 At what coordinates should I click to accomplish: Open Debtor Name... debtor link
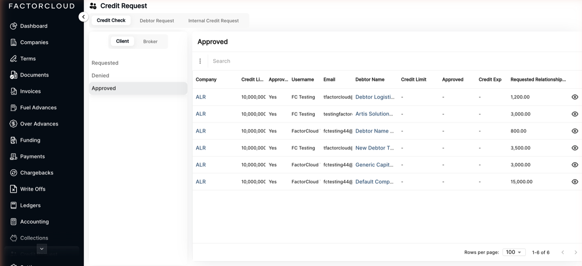[375, 131]
